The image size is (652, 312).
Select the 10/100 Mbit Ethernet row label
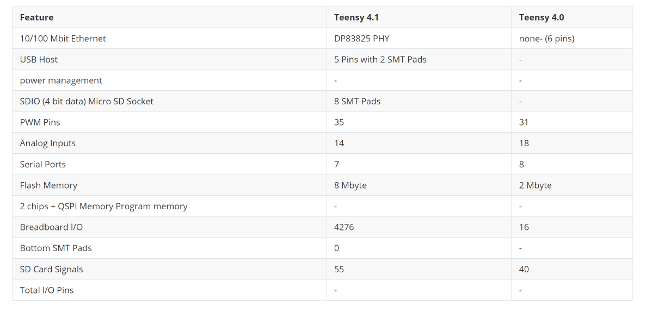click(x=63, y=39)
